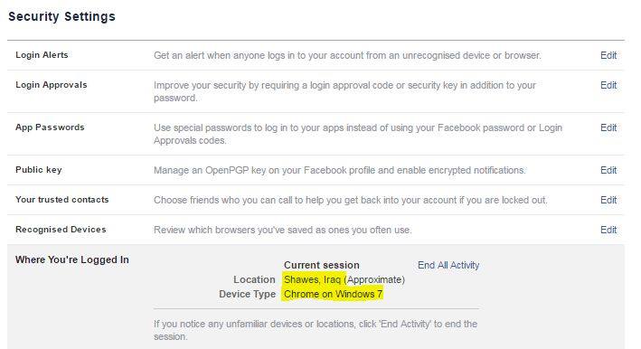Image resolution: width=641 pixels, height=349 pixels.
Task: Edit the Login Alerts setting
Action: (x=608, y=55)
